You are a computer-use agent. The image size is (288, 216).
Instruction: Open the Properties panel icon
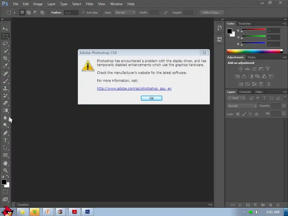(x=219, y=39)
